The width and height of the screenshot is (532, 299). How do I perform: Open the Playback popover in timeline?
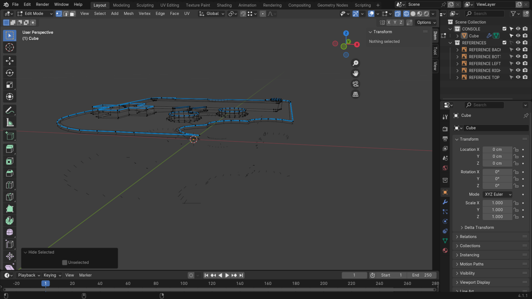(29, 275)
